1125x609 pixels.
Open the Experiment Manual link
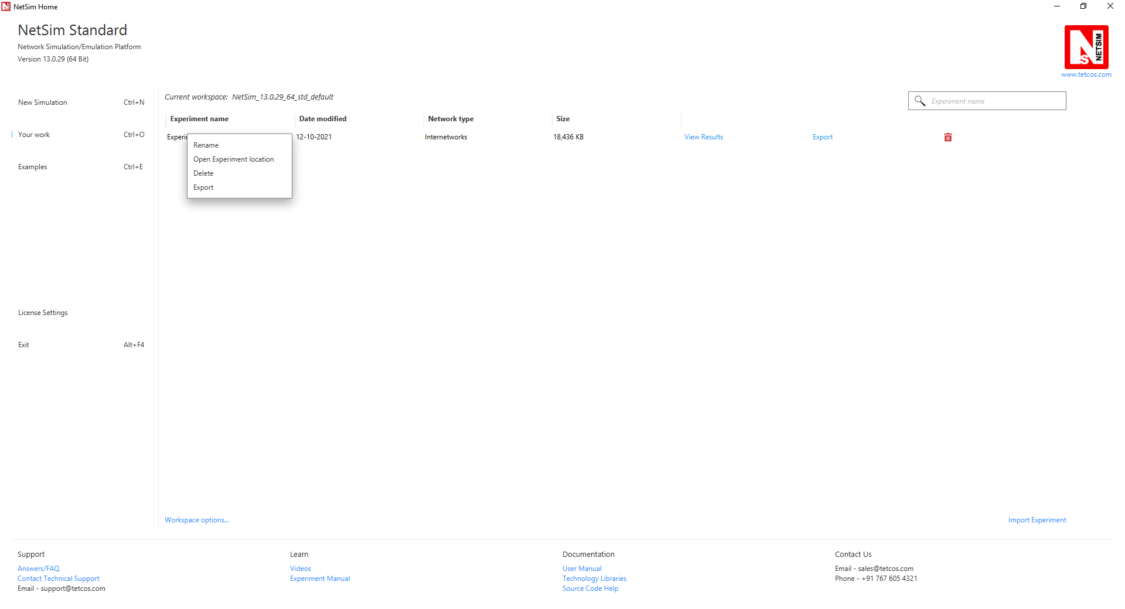tap(320, 579)
